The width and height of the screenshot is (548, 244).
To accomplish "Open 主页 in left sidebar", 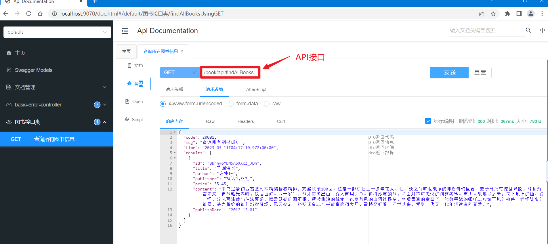I will click(56, 53).
